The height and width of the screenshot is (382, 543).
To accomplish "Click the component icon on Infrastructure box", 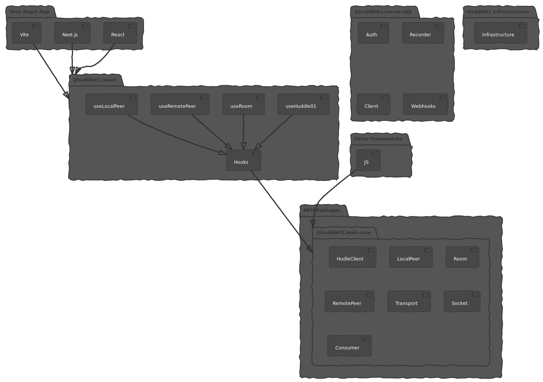I will [x=522, y=26].
